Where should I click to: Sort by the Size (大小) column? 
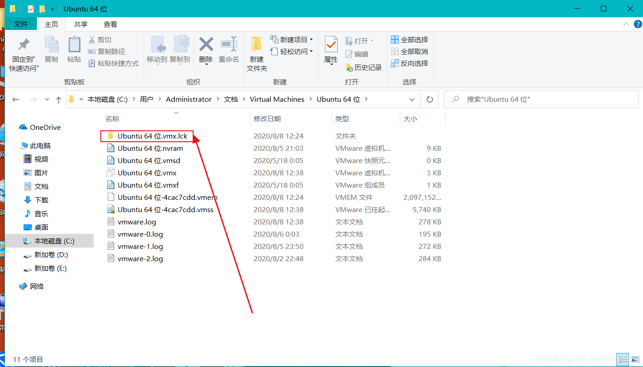pos(423,119)
